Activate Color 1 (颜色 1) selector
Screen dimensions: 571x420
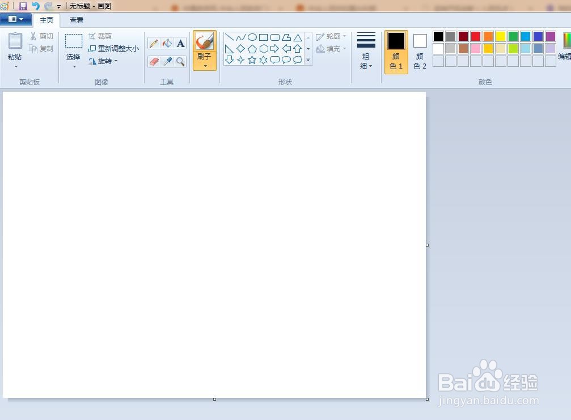tap(396, 52)
